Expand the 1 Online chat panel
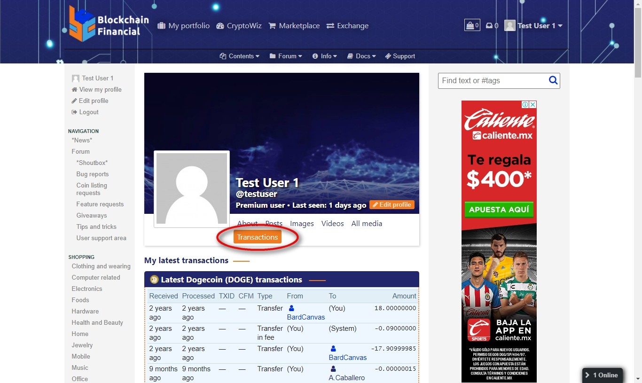The width and height of the screenshot is (642, 383). pyautogui.click(x=602, y=375)
